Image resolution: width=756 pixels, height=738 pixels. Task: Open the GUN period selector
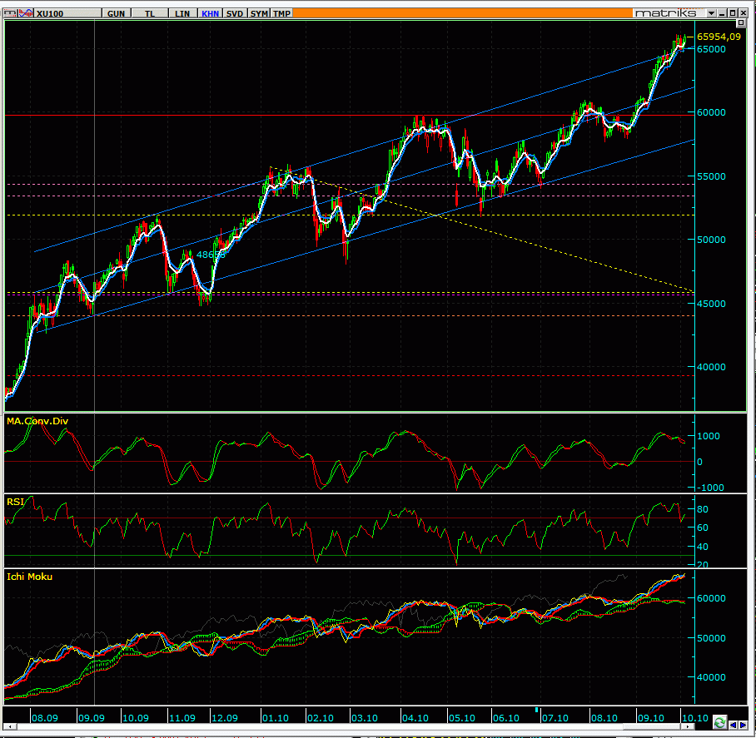tap(117, 13)
